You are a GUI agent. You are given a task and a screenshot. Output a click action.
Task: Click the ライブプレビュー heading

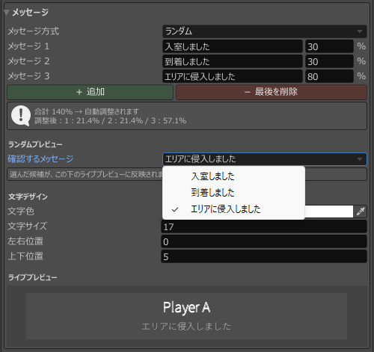(33, 277)
